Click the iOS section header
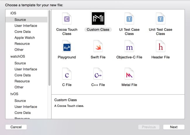This screenshot has width=190, height=135. [13, 13]
